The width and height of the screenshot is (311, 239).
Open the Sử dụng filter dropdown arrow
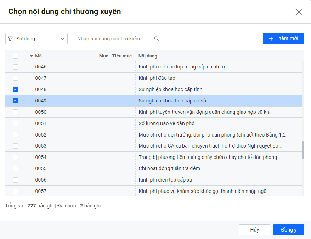(x=62, y=39)
